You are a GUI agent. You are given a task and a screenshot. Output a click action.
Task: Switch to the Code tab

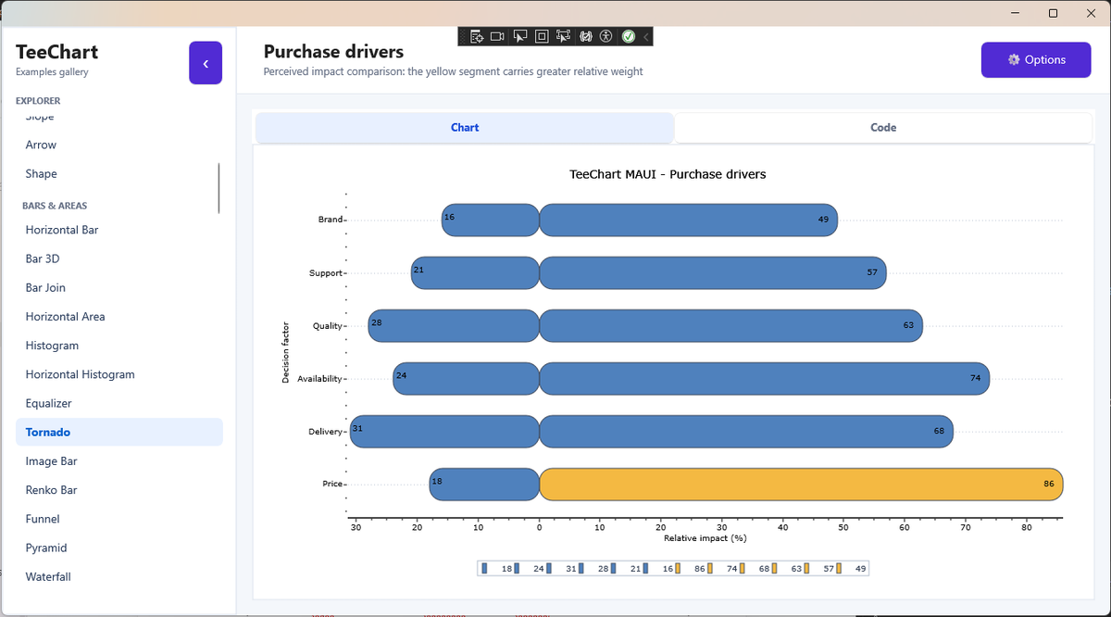[x=883, y=128]
